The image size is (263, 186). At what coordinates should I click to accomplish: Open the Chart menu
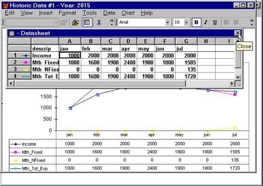point(128,13)
